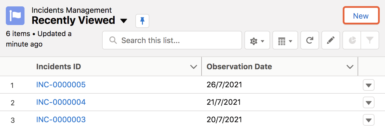Show row actions for INC-0000003
Image resolution: width=385 pixels, height=128 pixels.
(369, 120)
